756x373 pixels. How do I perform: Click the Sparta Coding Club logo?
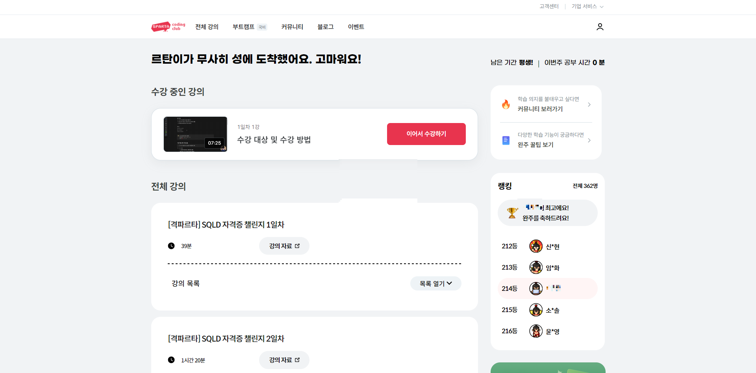[168, 27]
